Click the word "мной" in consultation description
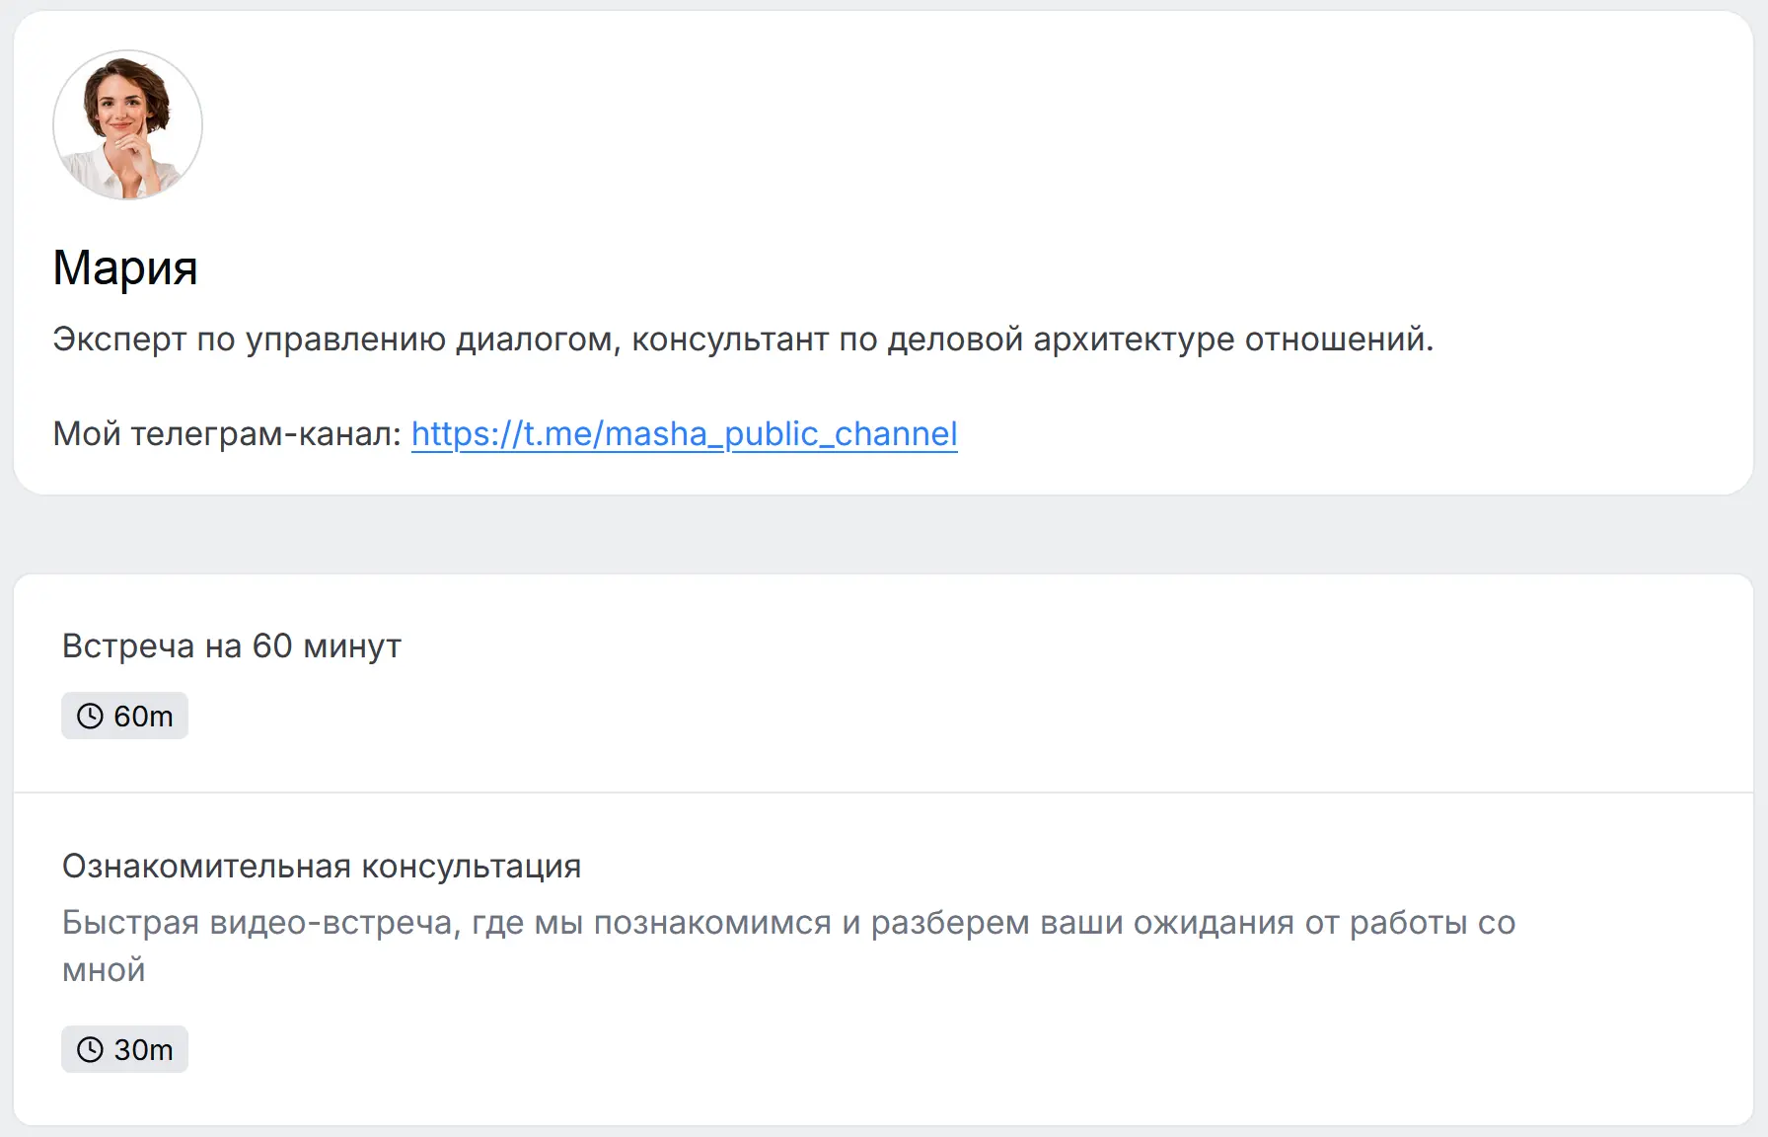This screenshot has width=1768, height=1137. pyautogui.click(x=104, y=970)
